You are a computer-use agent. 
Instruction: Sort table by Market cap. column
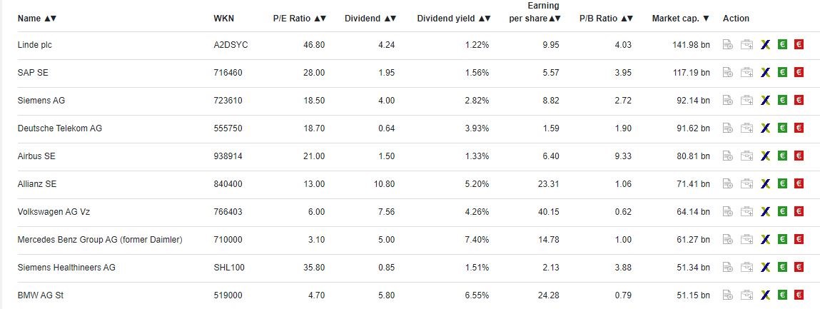[680, 19]
